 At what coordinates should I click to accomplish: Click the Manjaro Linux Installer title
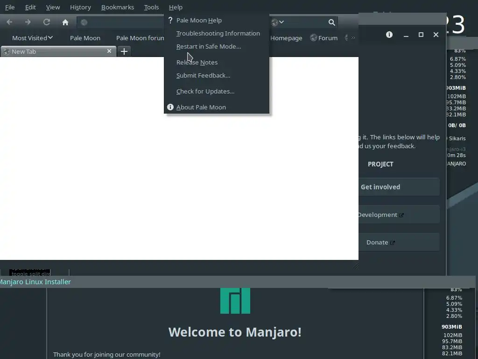(35, 282)
